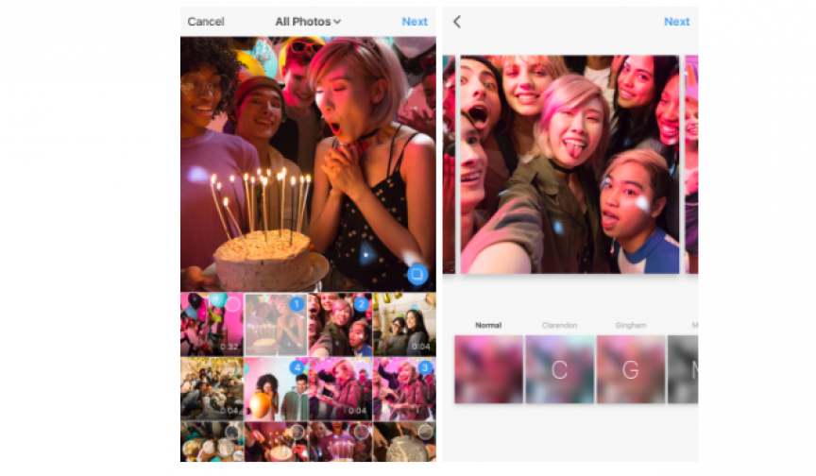Viewport: 816px width, 476px height.
Task: Apply the Gingham filter thumbnail
Action: pyautogui.click(x=630, y=369)
